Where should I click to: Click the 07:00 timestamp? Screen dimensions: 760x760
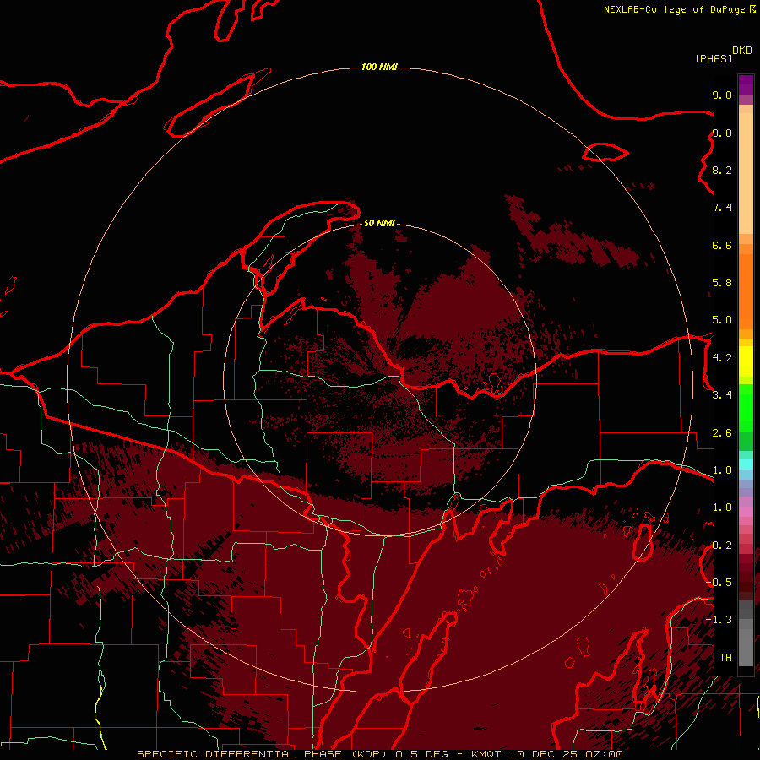[x=604, y=754]
